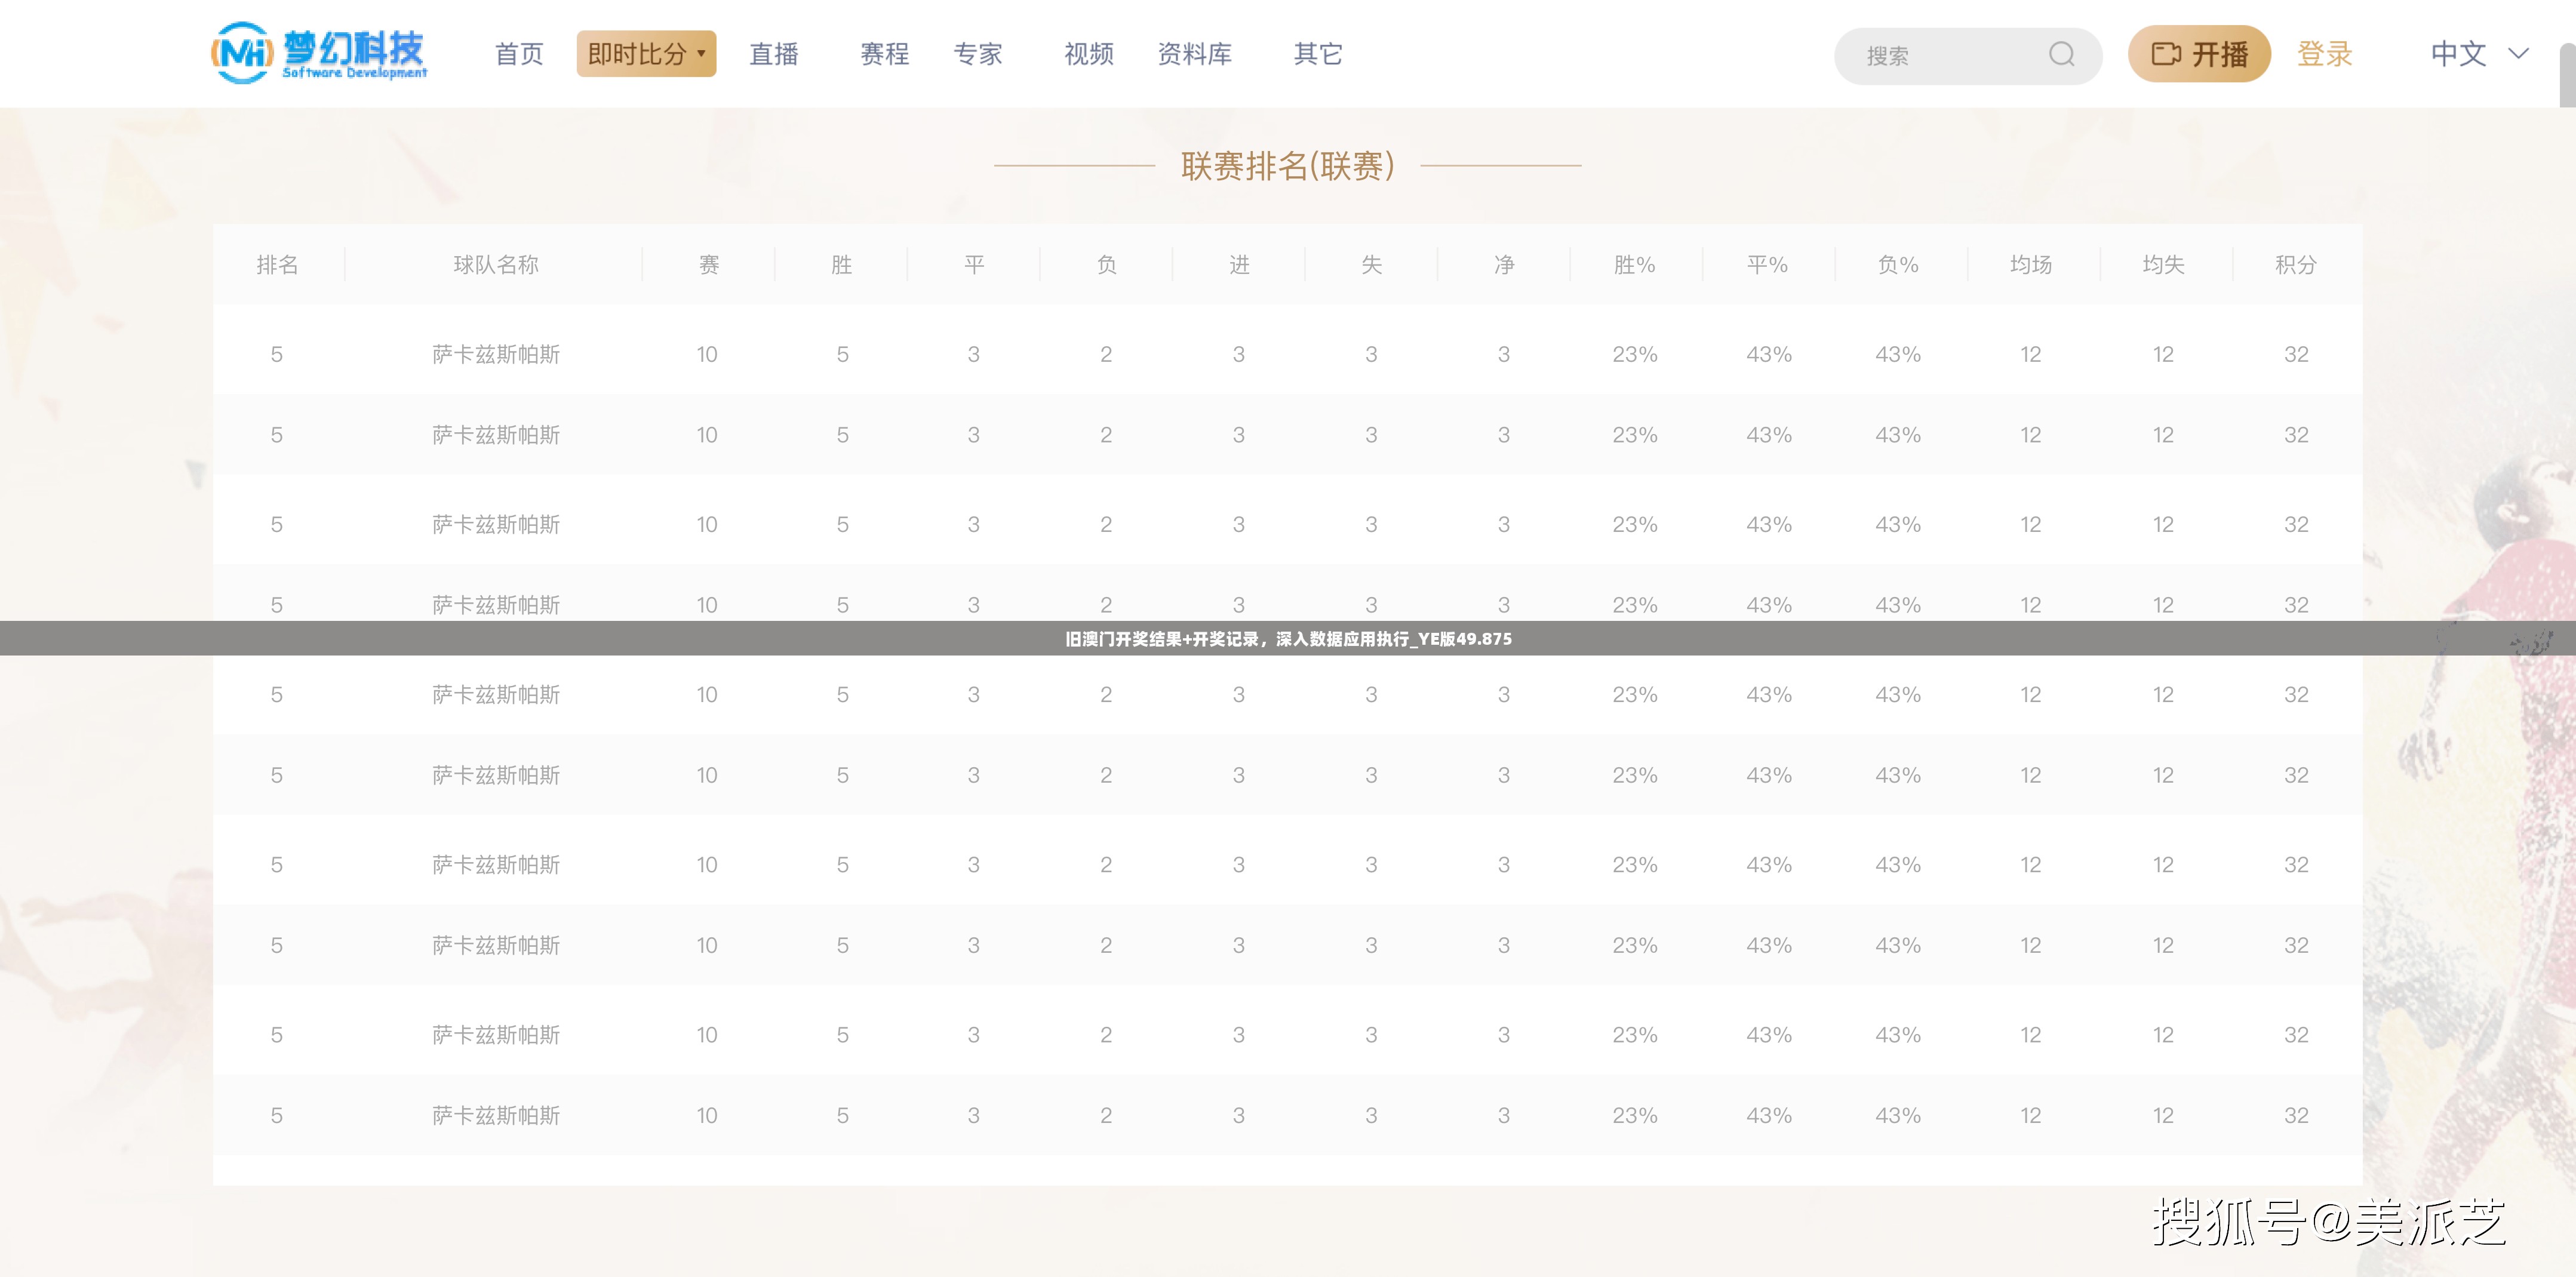Click the 负% column header
The image size is (2576, 1277).
coord(1898,265)
